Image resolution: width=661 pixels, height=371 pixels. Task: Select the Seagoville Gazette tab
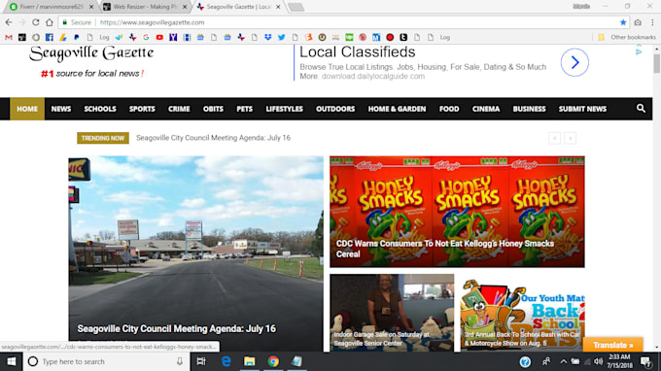pos(238,7)
